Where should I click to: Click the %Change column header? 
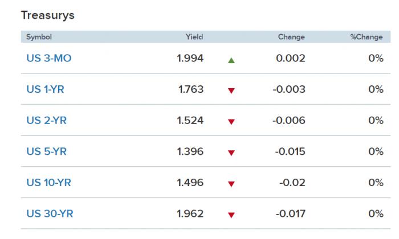pos(367,37)
